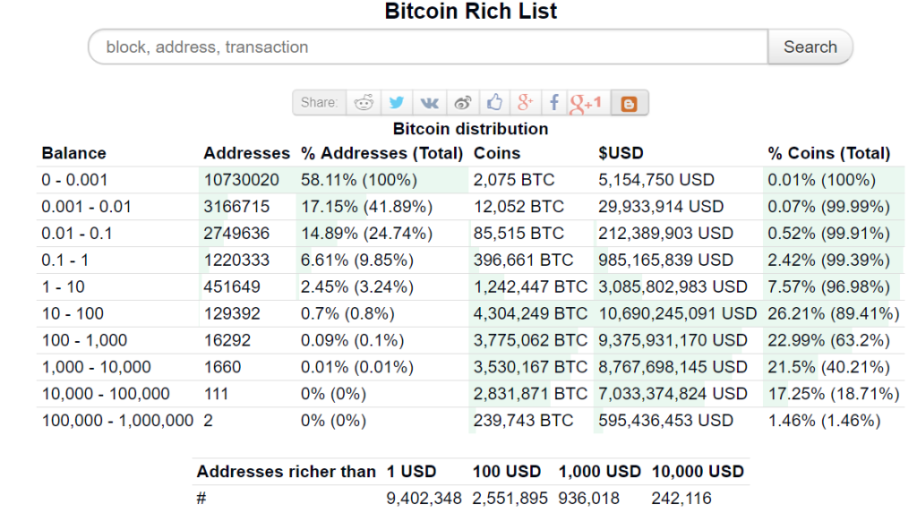This screenshot has height=521, width=917.
Task: Share via the Weibo icon
Action: tap(463, 103)
